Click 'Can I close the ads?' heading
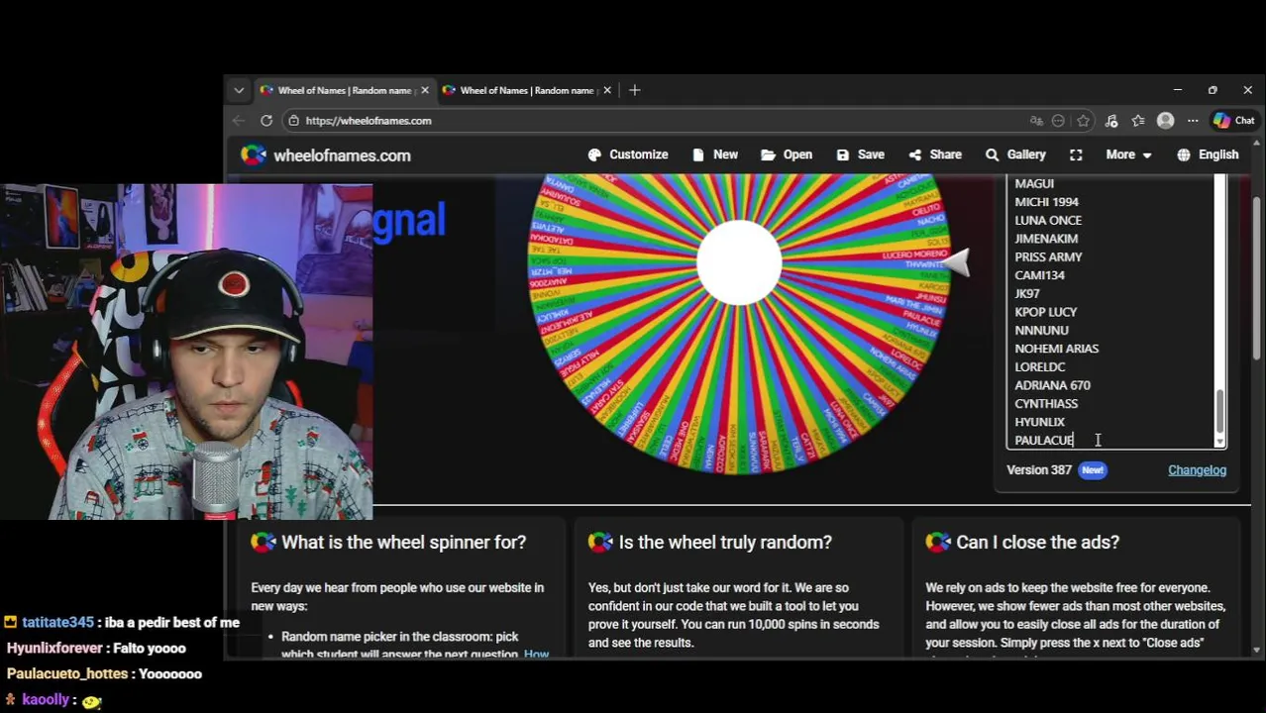This screenshot has height=713, width=1266. pos(1037,543)
